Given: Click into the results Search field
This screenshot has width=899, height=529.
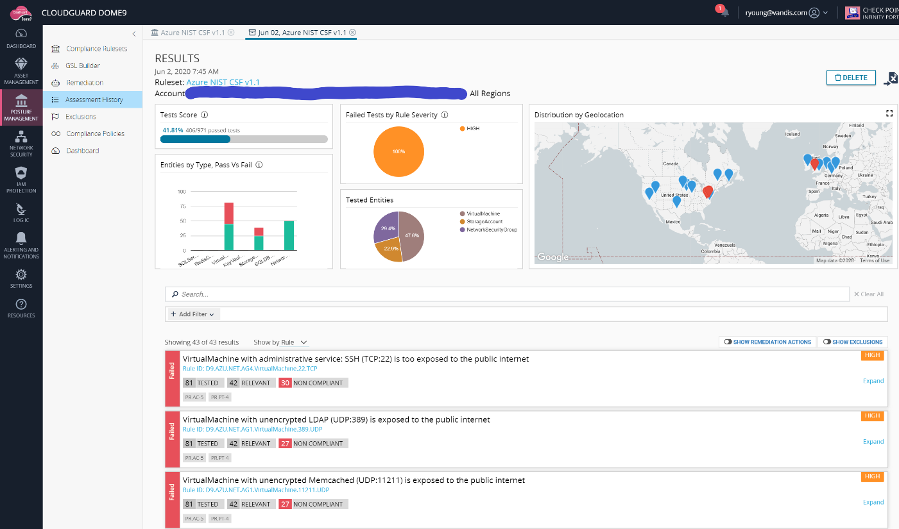Looking at the screenshot, I should pos(507,294).
